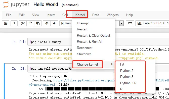
Task: Open the Data menu
Action: click(96, 15)
